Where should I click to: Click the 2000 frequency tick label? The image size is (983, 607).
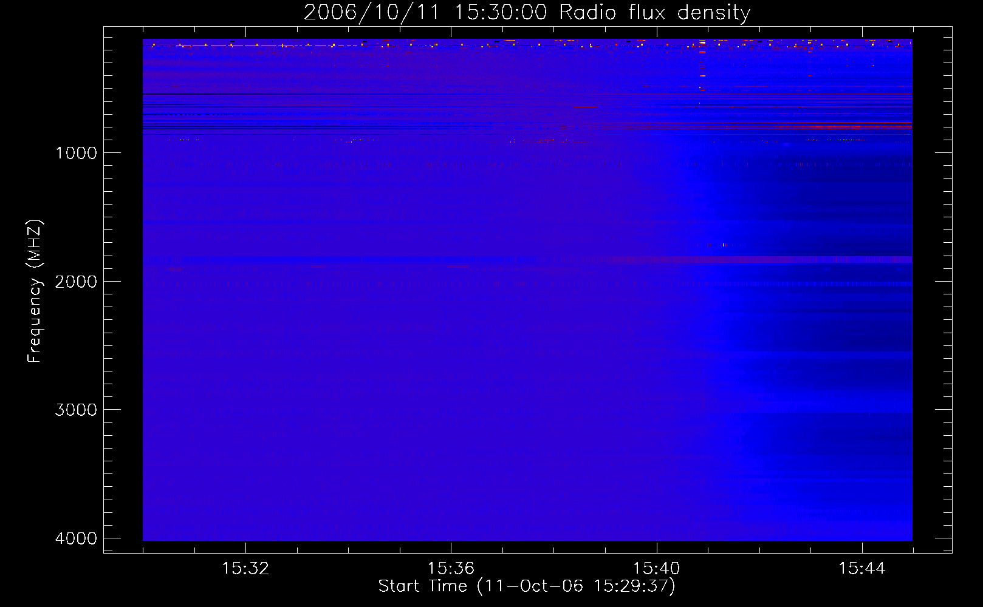point(76,282)
